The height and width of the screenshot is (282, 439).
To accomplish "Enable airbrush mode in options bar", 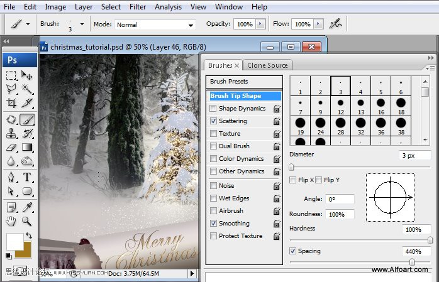I will [x=336, y=24].
